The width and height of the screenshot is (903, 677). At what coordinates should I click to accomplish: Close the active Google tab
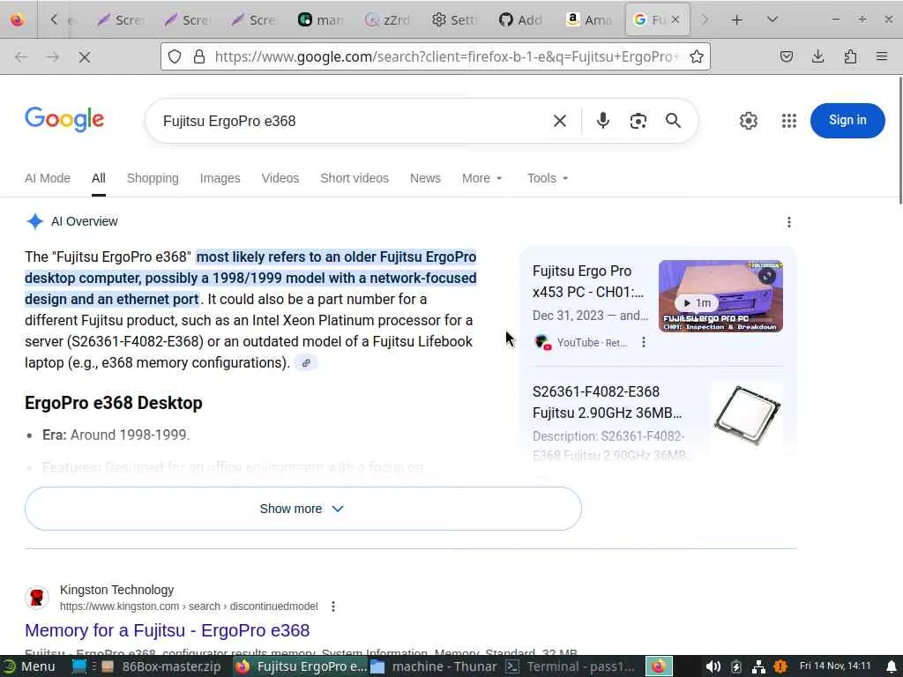pos(675,19)
